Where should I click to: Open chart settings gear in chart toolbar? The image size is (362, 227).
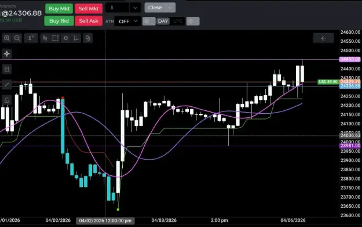coord(66,38)
